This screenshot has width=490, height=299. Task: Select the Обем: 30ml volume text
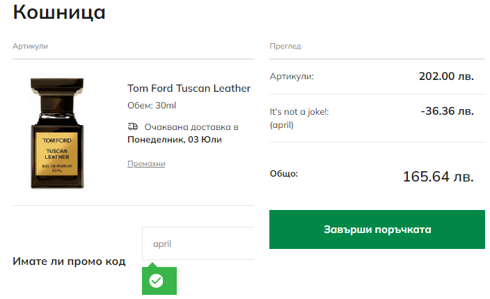click(x=152, y=106)
